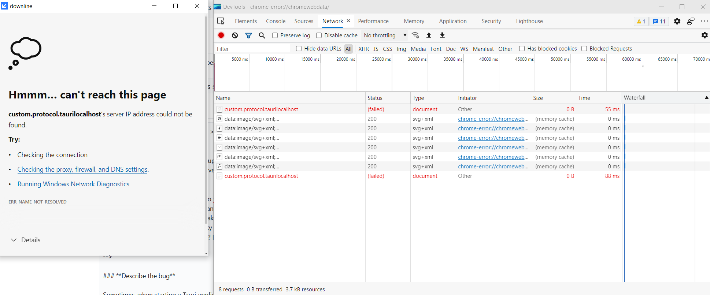Open the Security tab
This screenshot has height=295, width=710.
[x=491, y=21]
